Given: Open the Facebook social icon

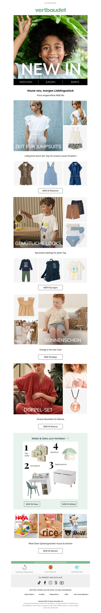Looking at the screenshot, I should tap(45, 582).
